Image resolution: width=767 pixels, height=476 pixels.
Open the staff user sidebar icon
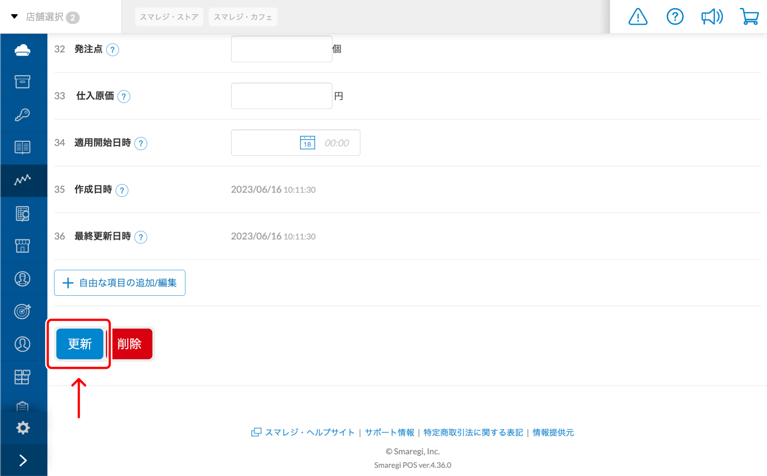pos(22,344)
